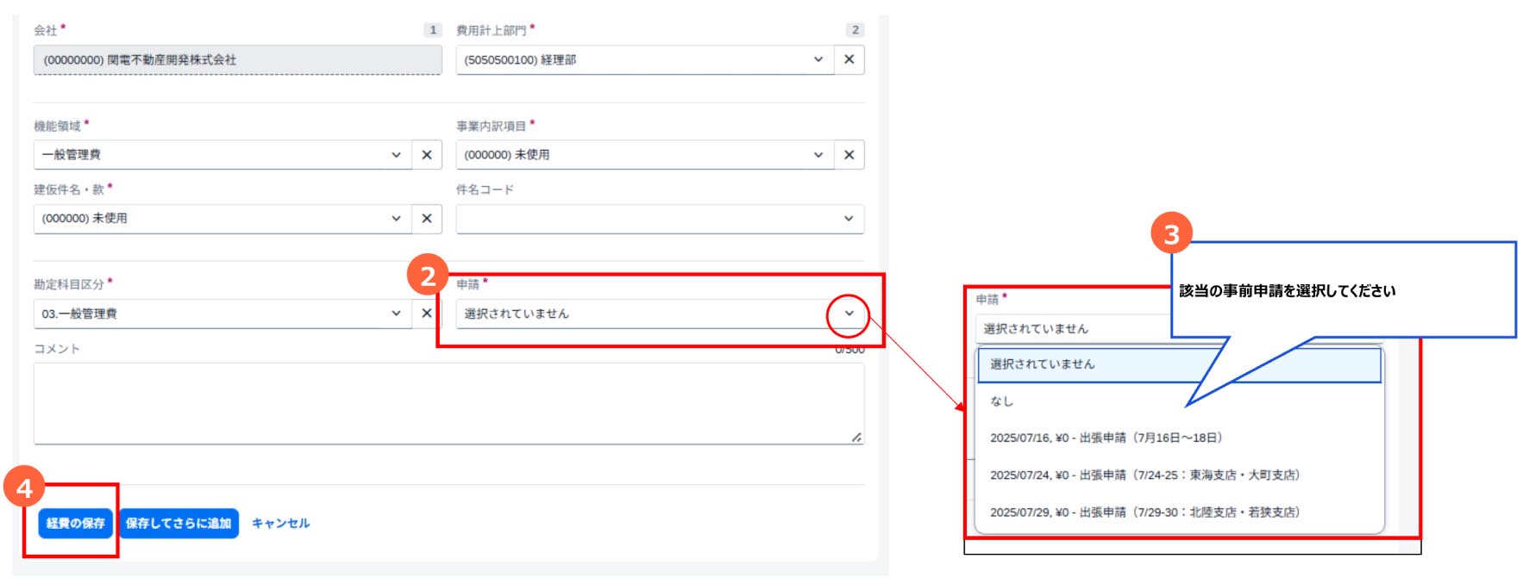
Task: Choose the 2025/07/29 北陸支店・若狭支店 entry
Action: [x=1144, y=513]
